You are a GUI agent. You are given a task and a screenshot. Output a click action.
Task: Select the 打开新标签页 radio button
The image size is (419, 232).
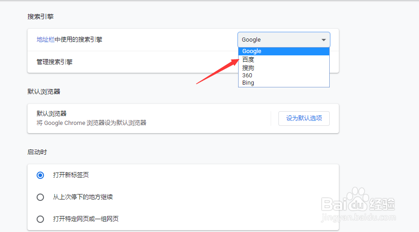point(40,175)
